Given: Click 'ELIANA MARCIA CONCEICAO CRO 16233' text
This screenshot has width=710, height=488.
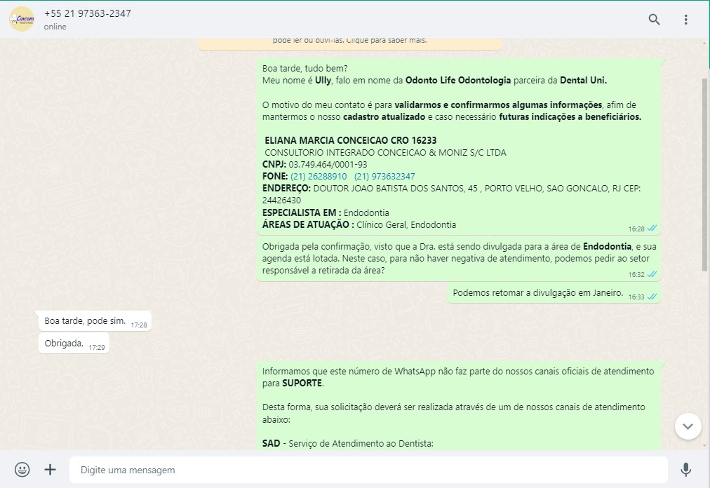Looking at the screenshot, I should 351,141.
